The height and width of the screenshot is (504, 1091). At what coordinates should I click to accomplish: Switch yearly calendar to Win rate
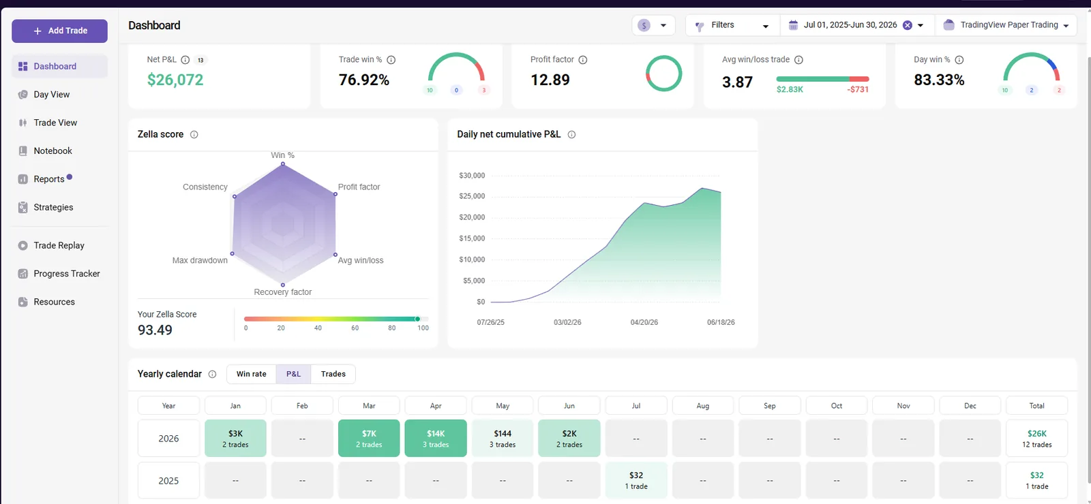click(x=252, y=374)
